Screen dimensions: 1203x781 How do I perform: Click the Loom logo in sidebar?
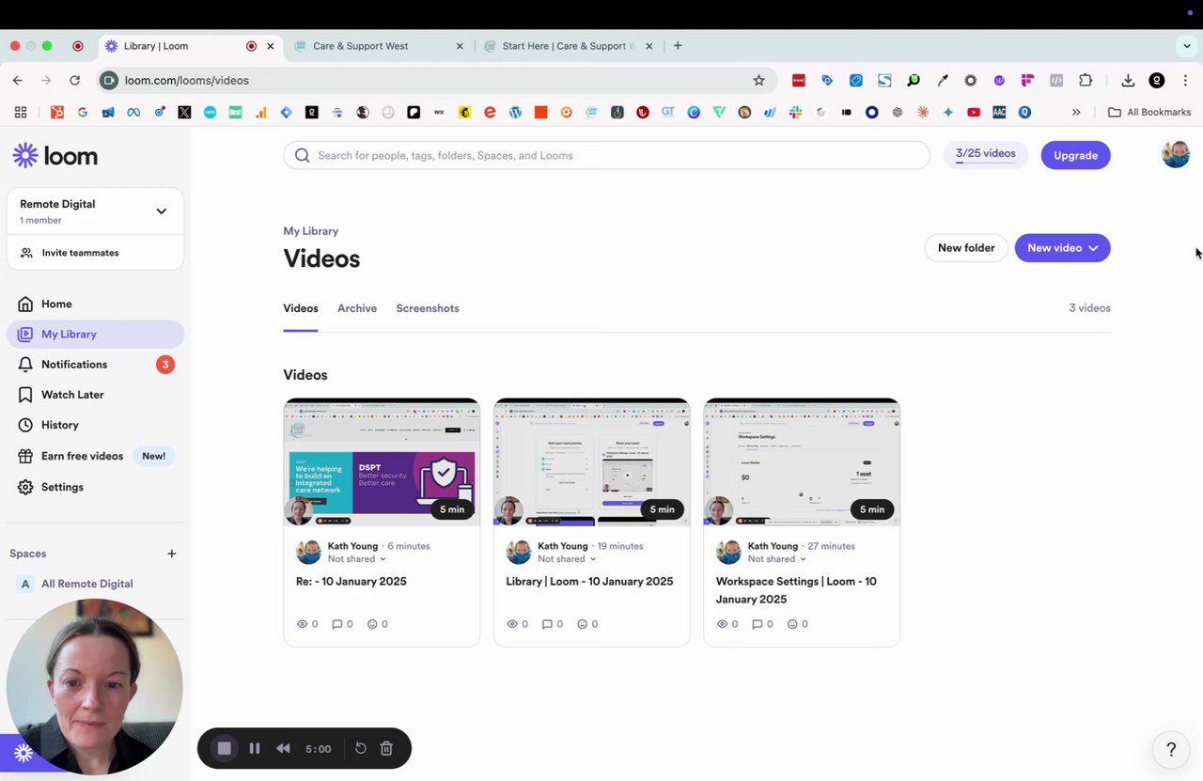pyautogui.click(x=55, y=156)
